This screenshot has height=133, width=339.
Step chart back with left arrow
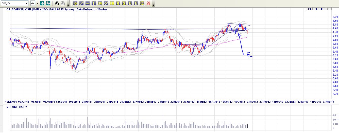[x=316, y=9]
